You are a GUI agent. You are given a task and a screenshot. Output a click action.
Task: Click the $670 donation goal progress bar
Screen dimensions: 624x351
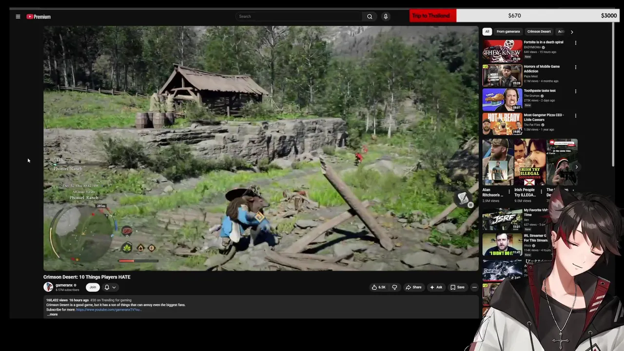[514, 16]
